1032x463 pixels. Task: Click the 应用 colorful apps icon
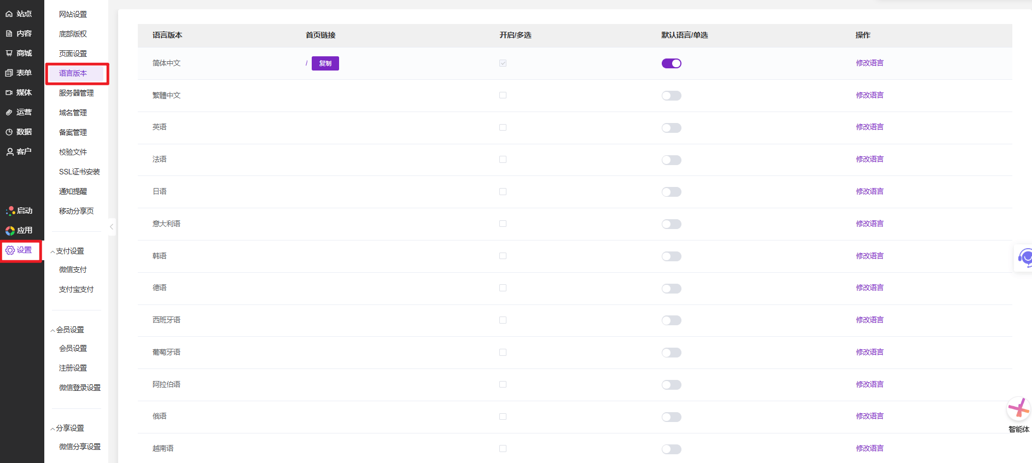click(10, 231)
